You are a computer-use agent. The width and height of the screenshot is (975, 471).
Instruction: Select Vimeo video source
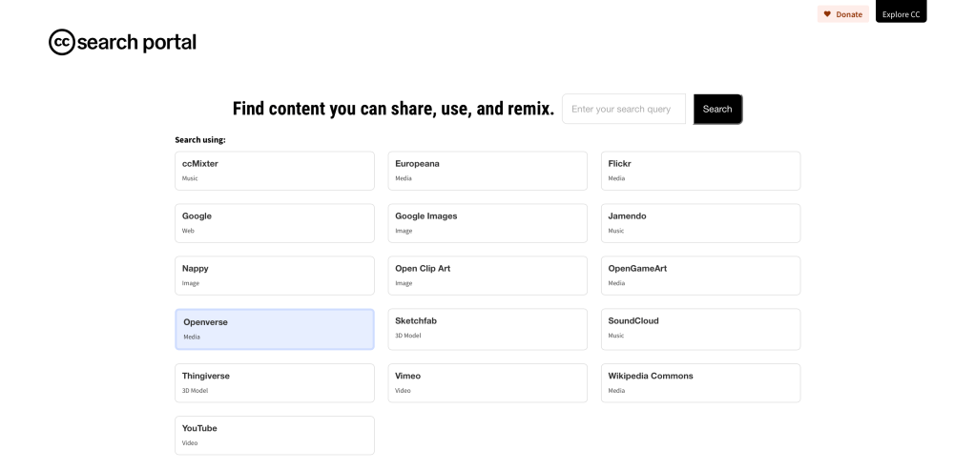487,382
